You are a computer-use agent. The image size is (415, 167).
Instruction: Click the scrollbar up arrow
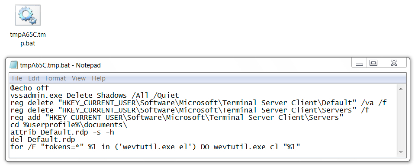click(400, 89)
